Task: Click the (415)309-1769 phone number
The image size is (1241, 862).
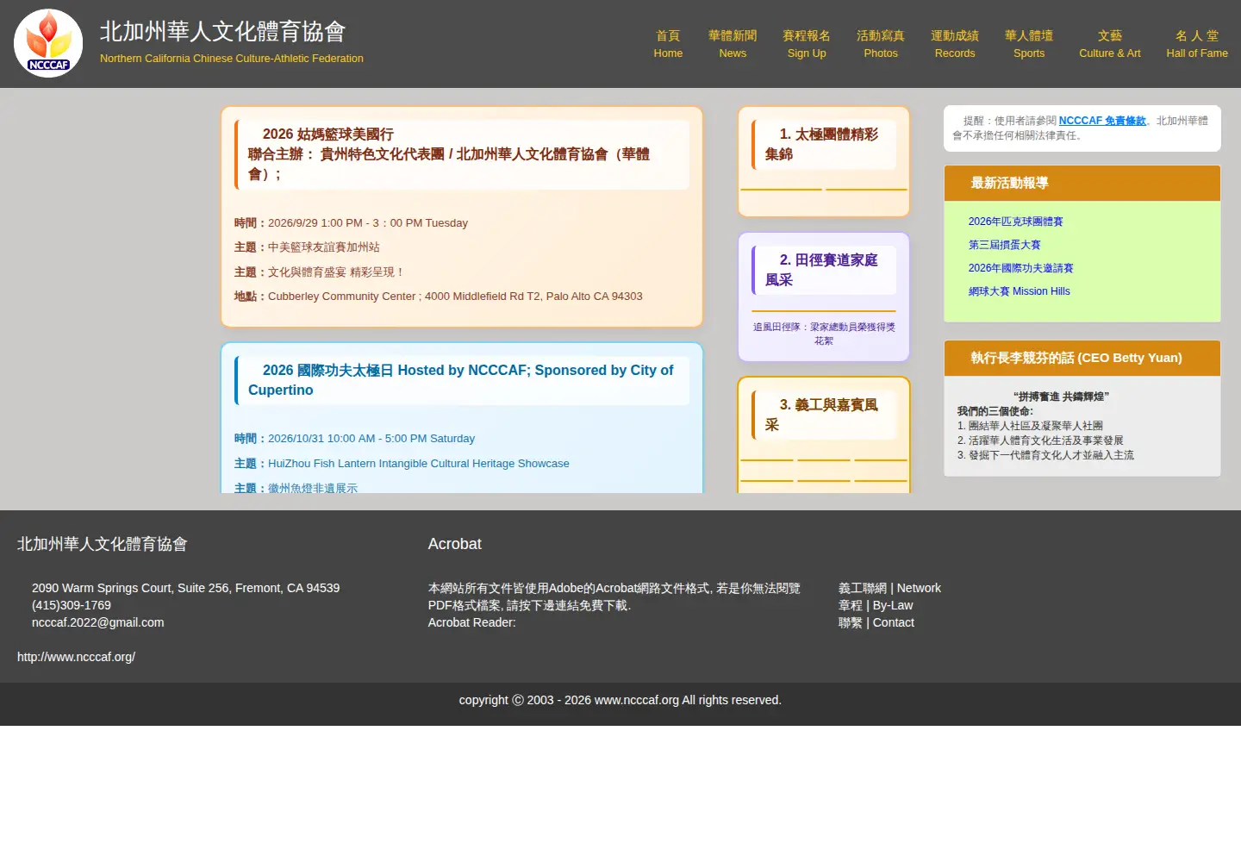Action: pos(72,605)
